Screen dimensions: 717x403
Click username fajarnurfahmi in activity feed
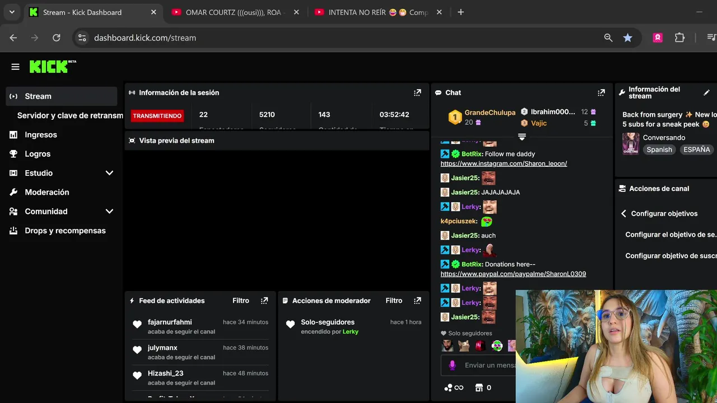(x=170, y=322)
